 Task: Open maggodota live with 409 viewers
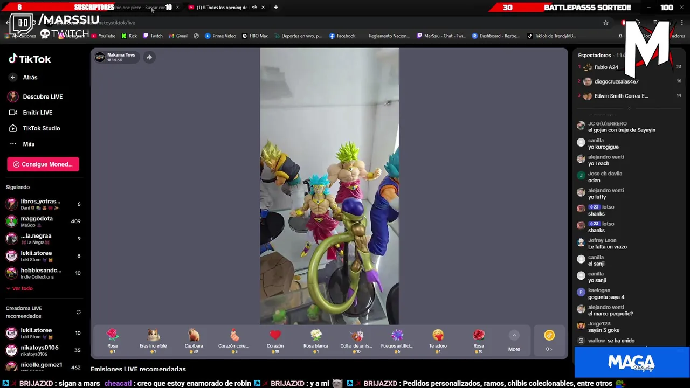click(43, 221)
